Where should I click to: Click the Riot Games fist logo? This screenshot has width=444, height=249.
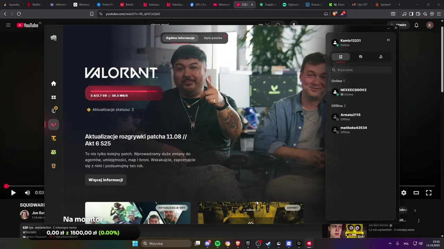coord(53,38)
